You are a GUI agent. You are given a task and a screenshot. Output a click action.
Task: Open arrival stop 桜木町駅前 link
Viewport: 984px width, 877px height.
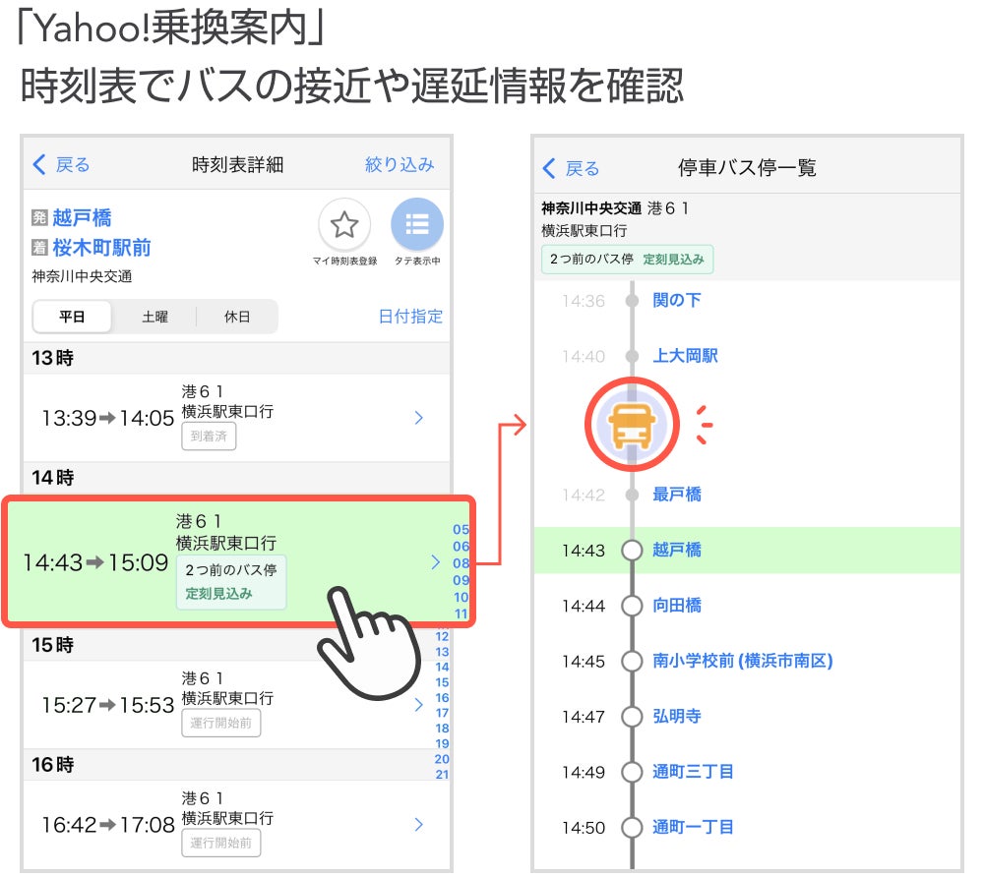(x=101, y=248)
